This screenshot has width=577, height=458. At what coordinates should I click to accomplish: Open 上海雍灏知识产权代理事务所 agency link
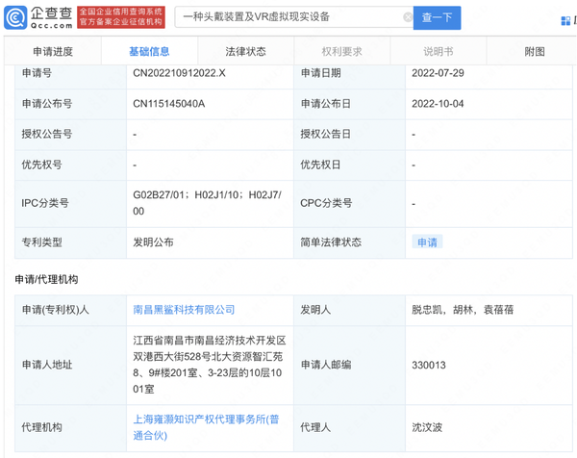(x=206, y=427)
